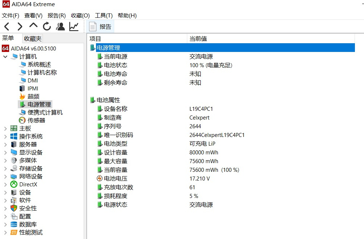Viewport: 364px width, 239px height.
Task: Open the 工具(T) menu
Action: pos(104,16)
